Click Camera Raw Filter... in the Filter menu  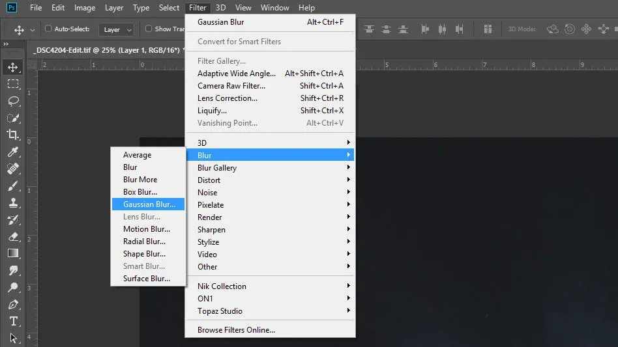click(231, 86)
